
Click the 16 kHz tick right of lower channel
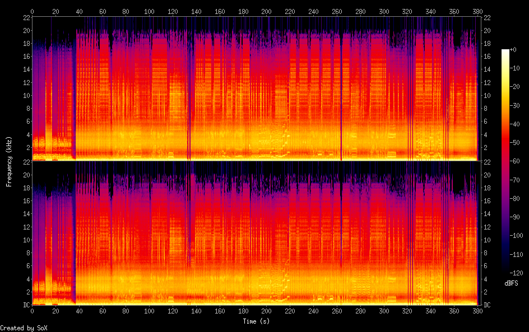point(487,201)
